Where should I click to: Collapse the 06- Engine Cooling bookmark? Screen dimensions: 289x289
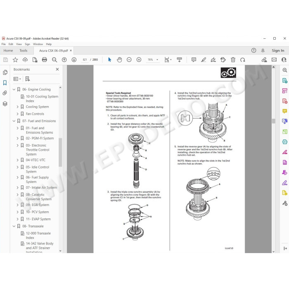[x=14, y=90]
